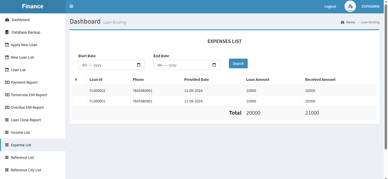Click the Apply New Loan calendar icon
Viewport: 388px width, 179px height.
click(x=7, y=45)
